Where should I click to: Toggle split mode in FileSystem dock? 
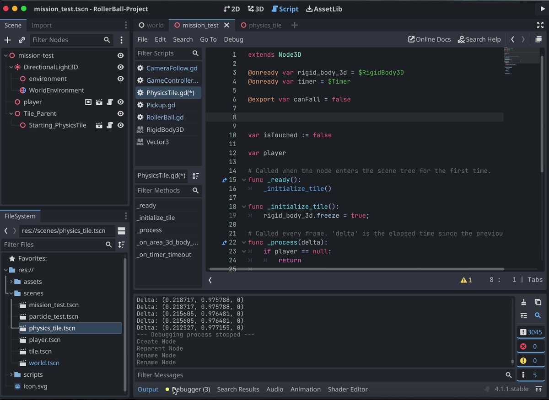pos(121,230)
